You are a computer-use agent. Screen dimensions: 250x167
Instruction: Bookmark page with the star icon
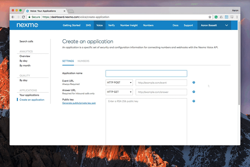pyautogui.click(x=210, y=17)
